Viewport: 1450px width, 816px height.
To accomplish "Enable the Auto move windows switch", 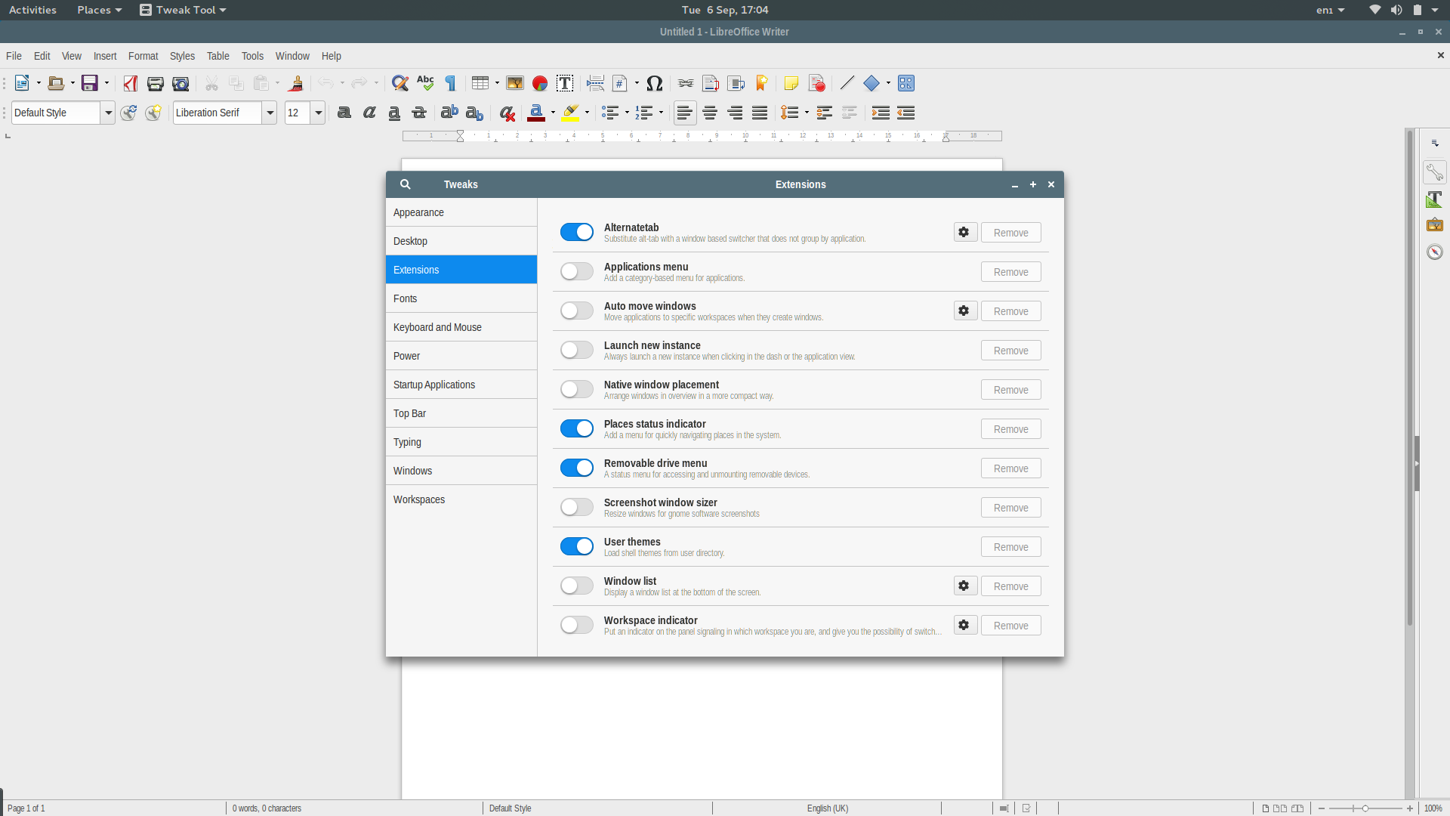I will (577, 311).
